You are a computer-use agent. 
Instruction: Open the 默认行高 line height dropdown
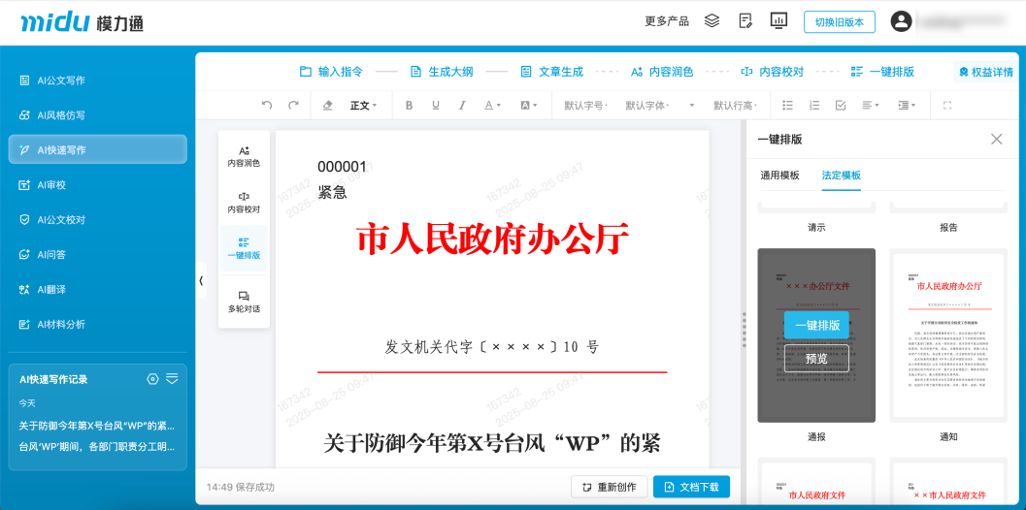(x=735, y=106)
